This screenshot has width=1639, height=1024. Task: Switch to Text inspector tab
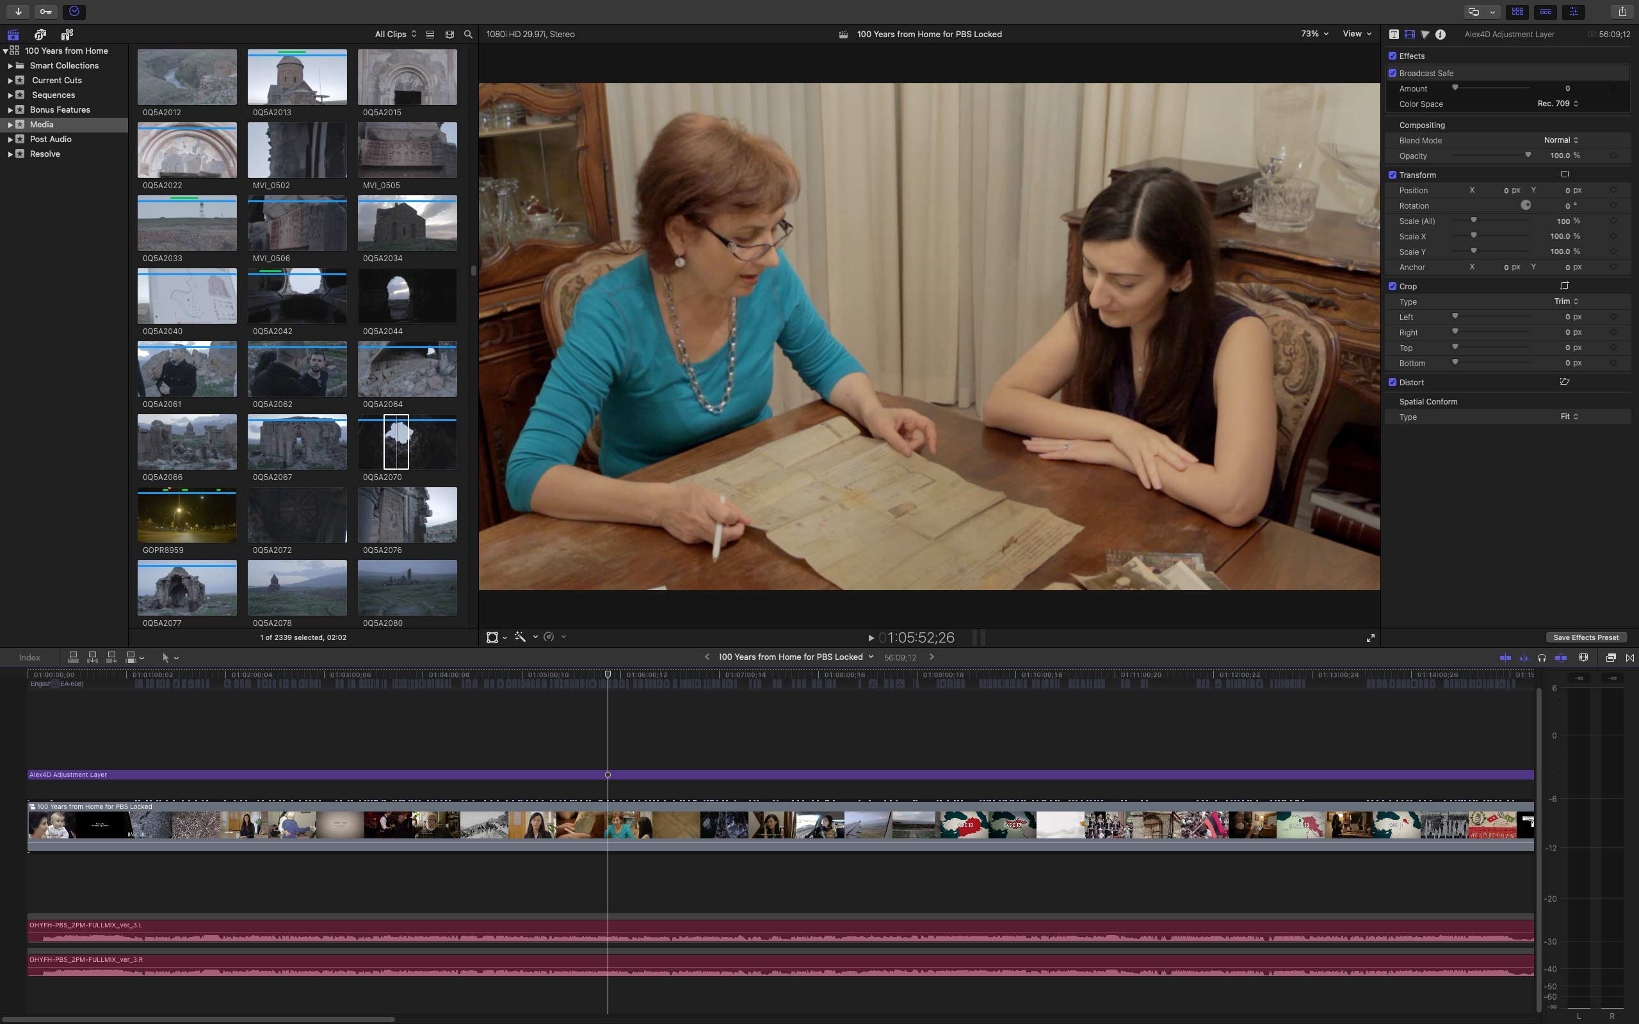(1394, 34)
